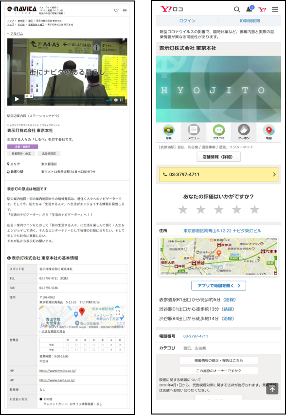Toggle video fullscreen icon

122,100
